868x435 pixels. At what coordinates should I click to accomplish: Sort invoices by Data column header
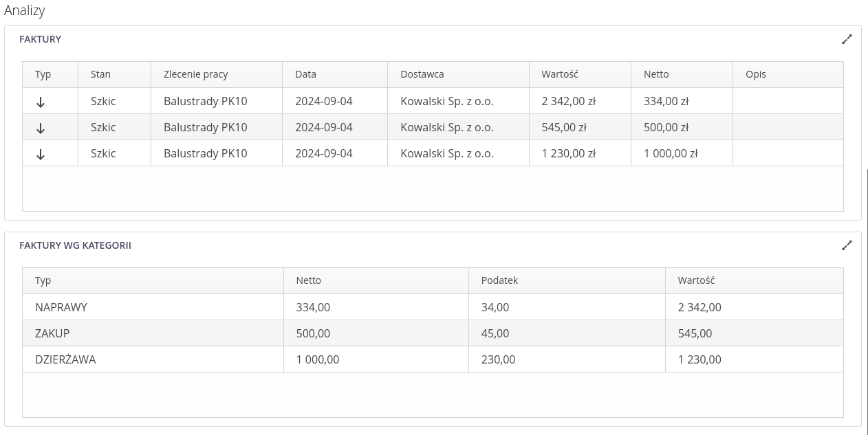point(305,74)
